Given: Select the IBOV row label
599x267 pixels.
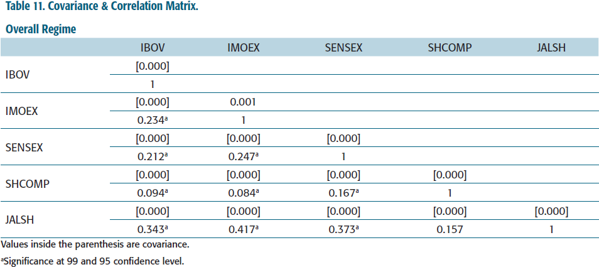Looking at the screenshot, I should pos(18,75).
